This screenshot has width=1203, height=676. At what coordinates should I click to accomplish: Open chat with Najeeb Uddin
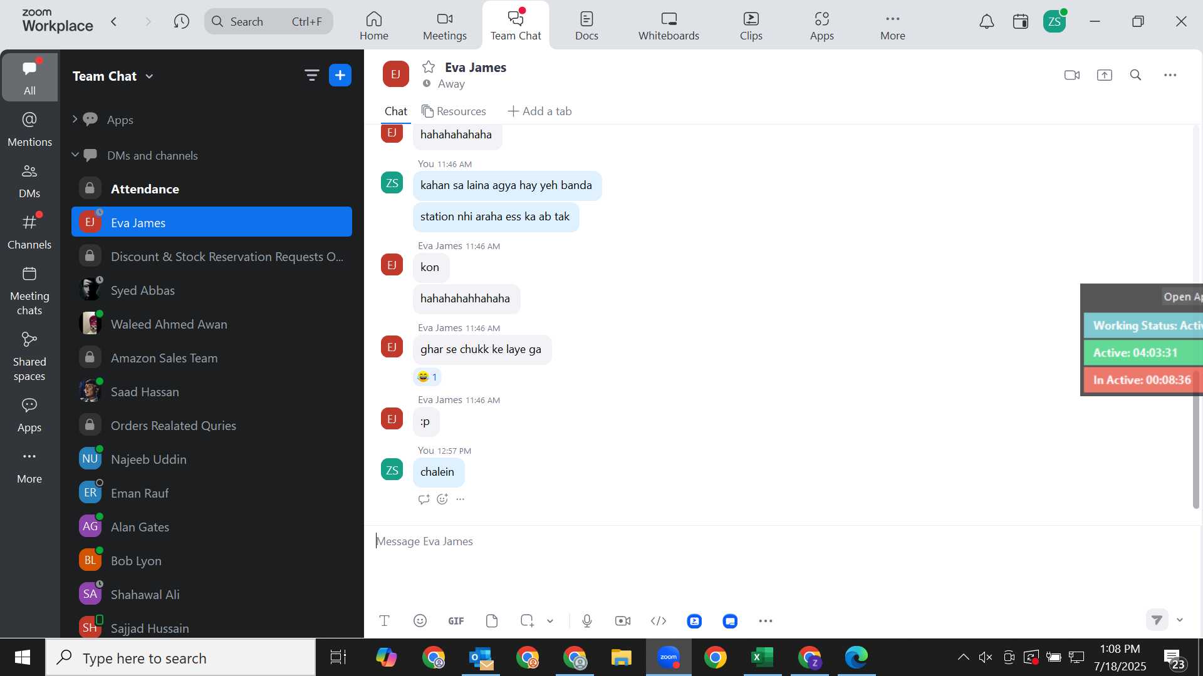coord(212,459)
